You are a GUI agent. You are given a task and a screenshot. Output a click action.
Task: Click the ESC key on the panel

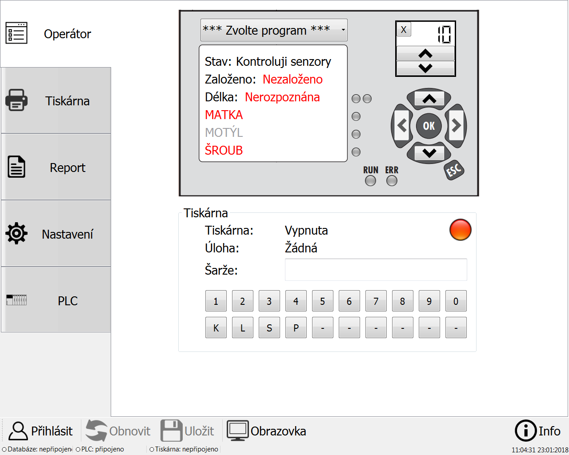(454, 170)
